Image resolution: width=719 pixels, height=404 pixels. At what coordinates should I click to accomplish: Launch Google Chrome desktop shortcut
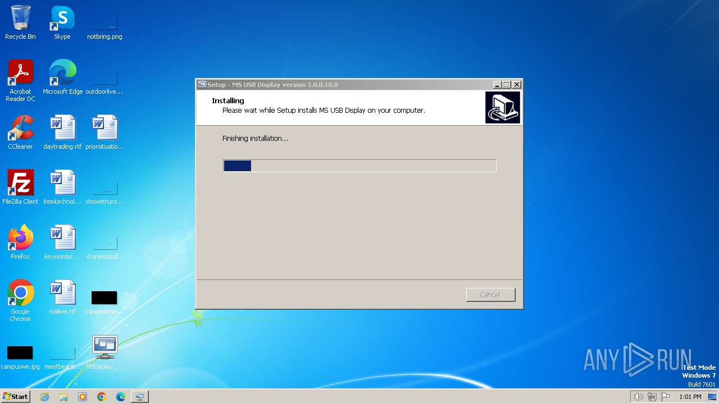(20, 301)
